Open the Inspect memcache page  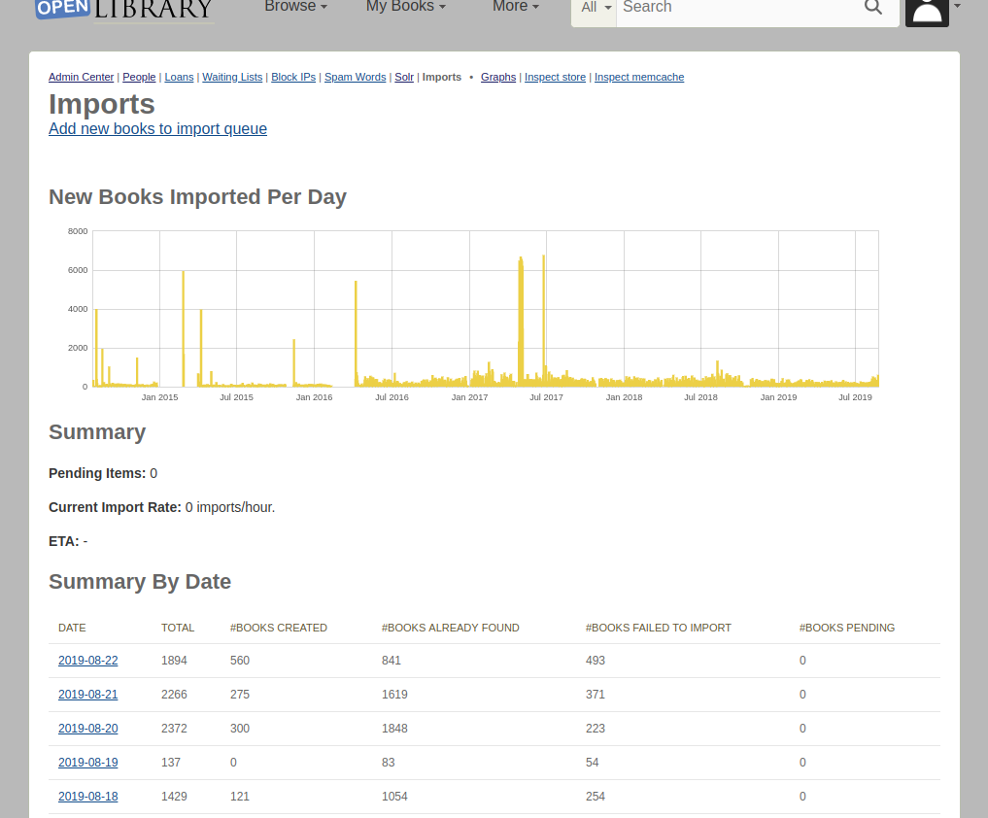[x=638, y=77]
